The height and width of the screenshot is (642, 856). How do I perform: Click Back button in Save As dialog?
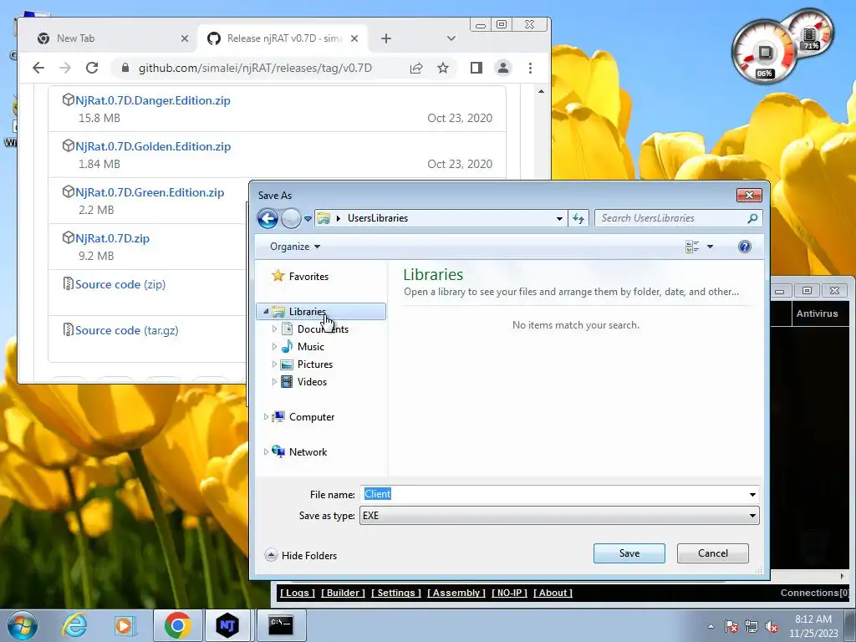tap(267, 218)
